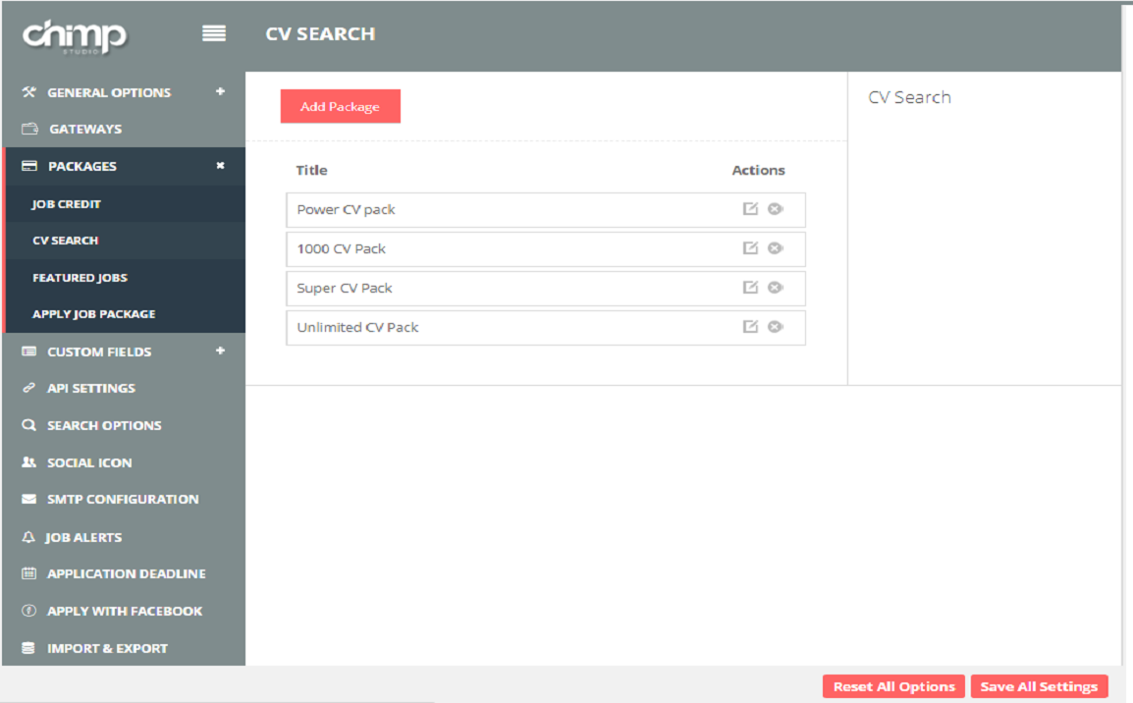
Task: Expand General Options with plus sign
Action: click(220, 92)
